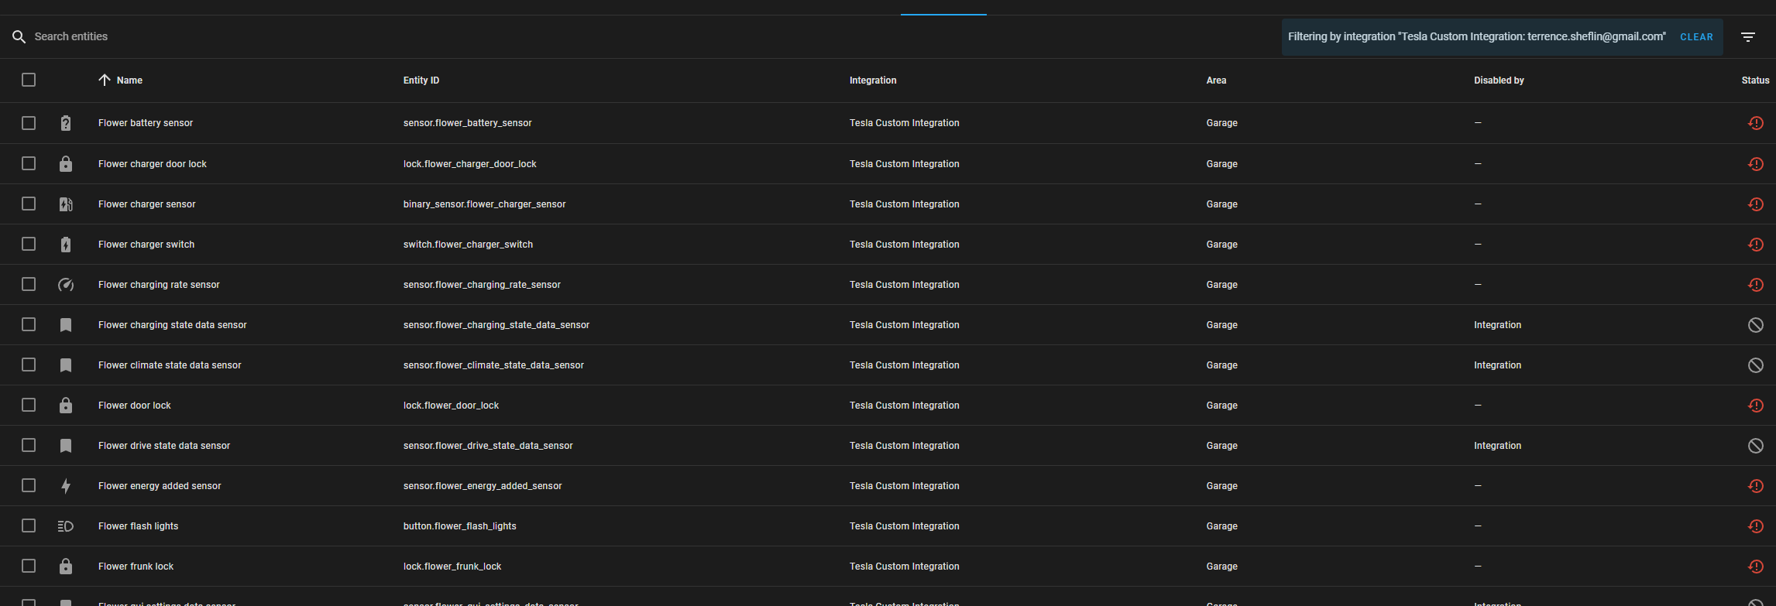The width and height of the screenshot is (1776, 606).
Task: Click the lock icon for Flower frunk lock
Action: click(x=66, y=567)
